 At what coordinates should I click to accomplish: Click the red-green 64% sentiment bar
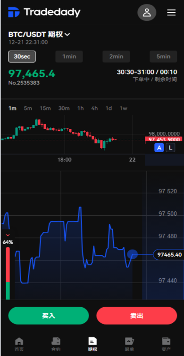[8, 274]
